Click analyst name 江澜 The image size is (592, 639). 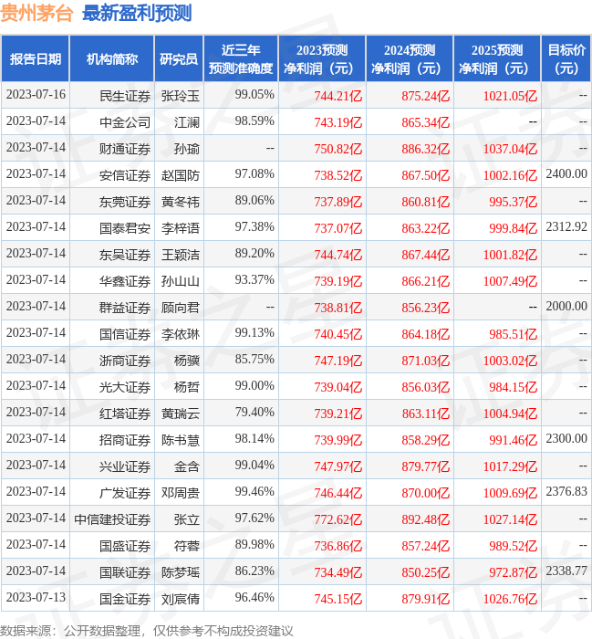[x=187, y=122]
